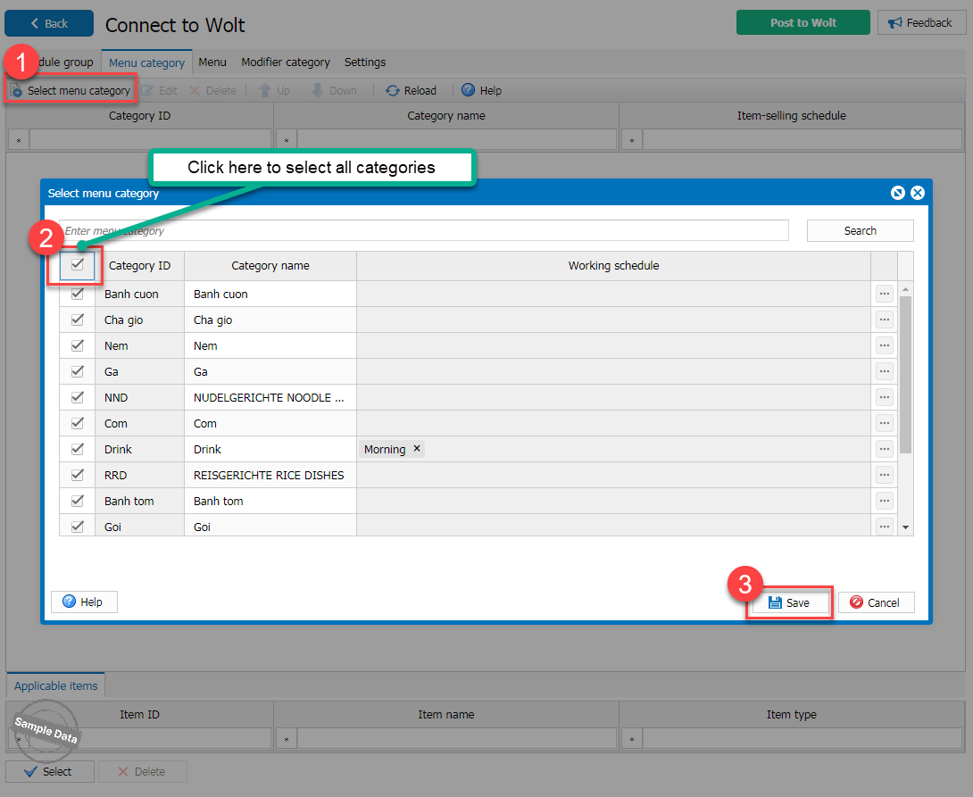
Task: Click the Delete button under Applicable items
Action: [x=142, y=772]
